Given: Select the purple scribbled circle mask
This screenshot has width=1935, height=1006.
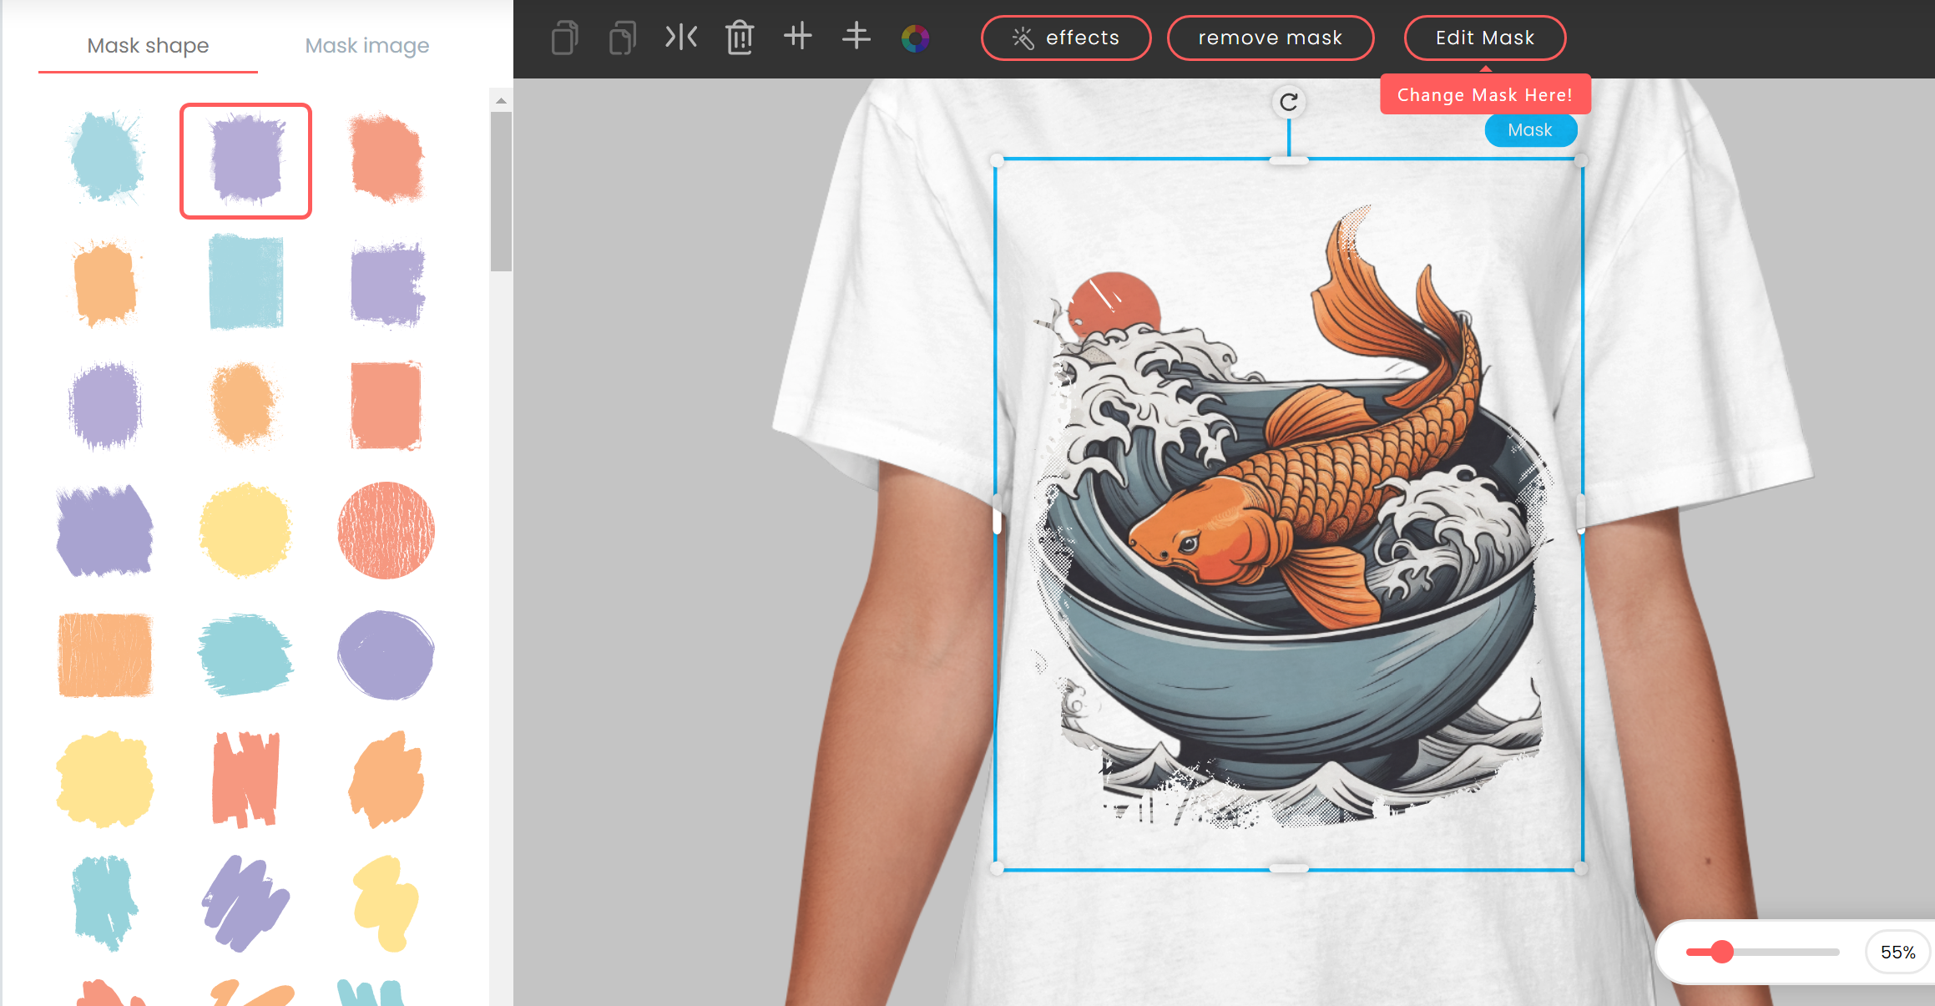Looking at the screenshot, I should pos(386,655).
